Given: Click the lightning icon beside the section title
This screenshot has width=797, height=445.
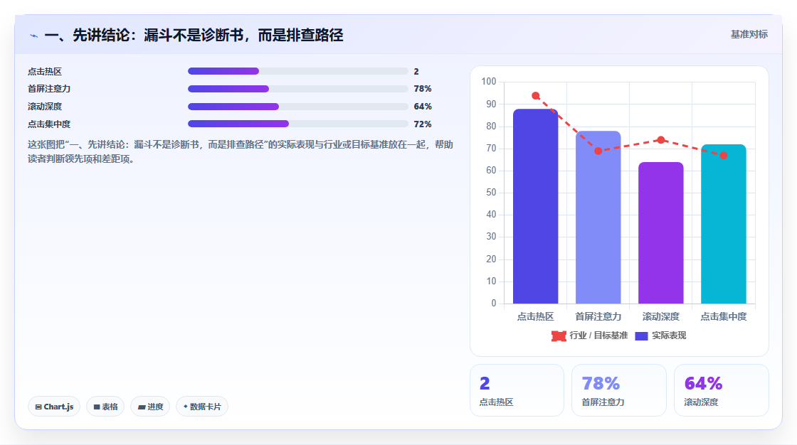Looking at the screenshot, I should [33, 36].
